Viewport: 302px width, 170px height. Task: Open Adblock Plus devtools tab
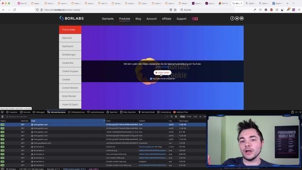coord(180,112)
